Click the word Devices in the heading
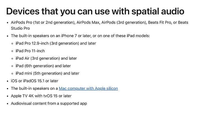This screenshot has width=199, height=116. point(23,11)
